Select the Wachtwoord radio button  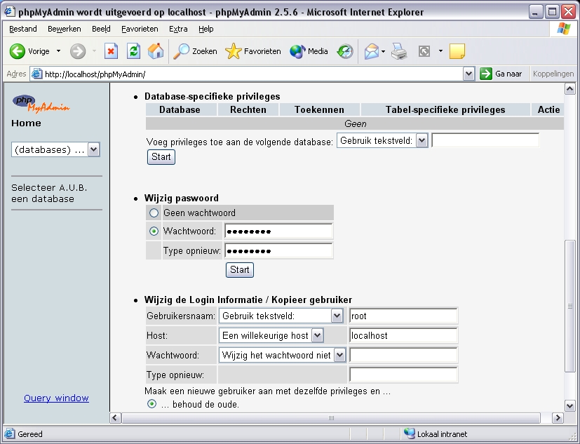(154, 231)
